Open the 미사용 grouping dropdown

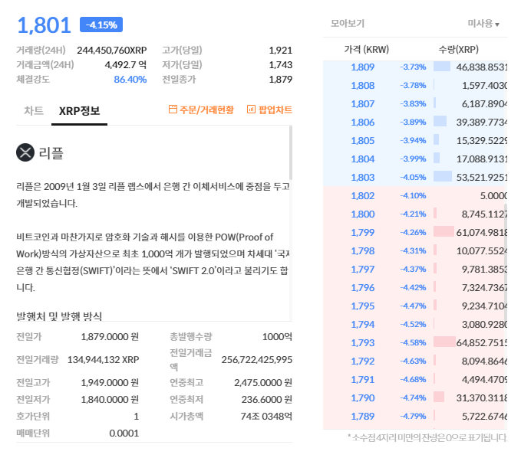pos(483,24)
